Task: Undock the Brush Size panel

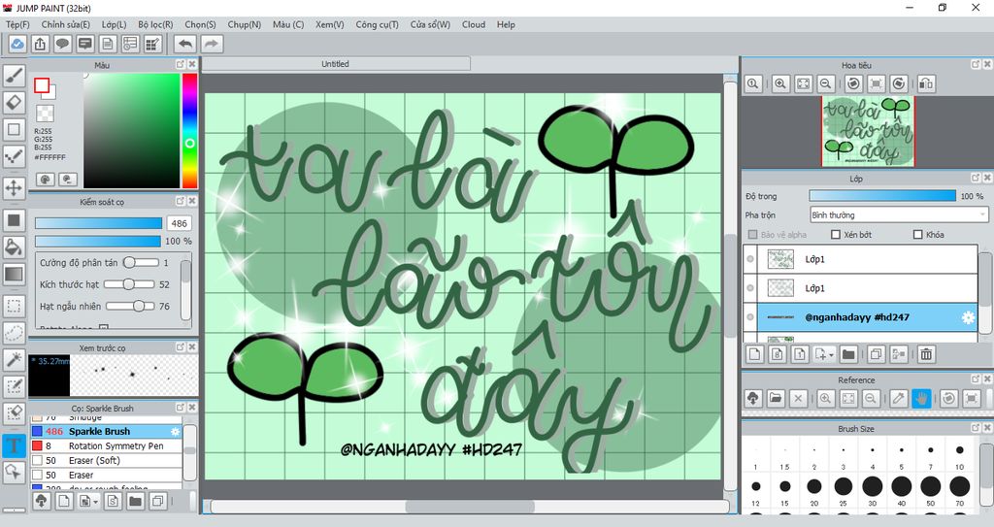Action: [975, 428]
